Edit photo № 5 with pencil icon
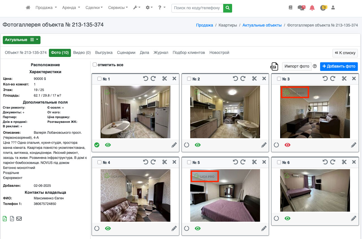 pos(264,228)
